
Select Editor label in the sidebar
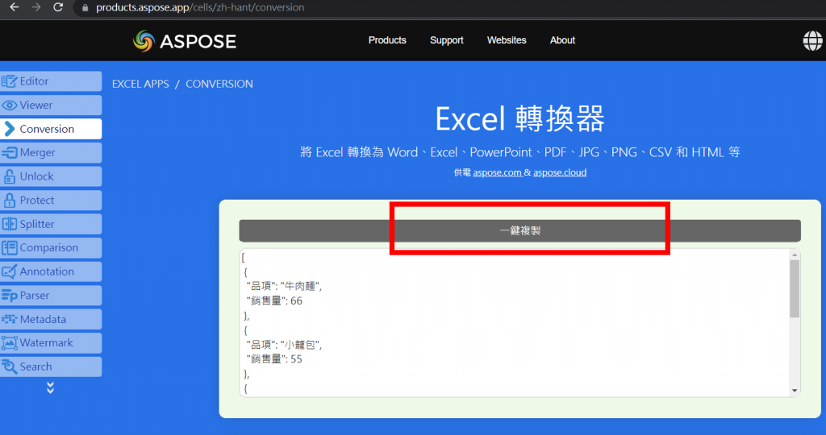tap(34, 81)
